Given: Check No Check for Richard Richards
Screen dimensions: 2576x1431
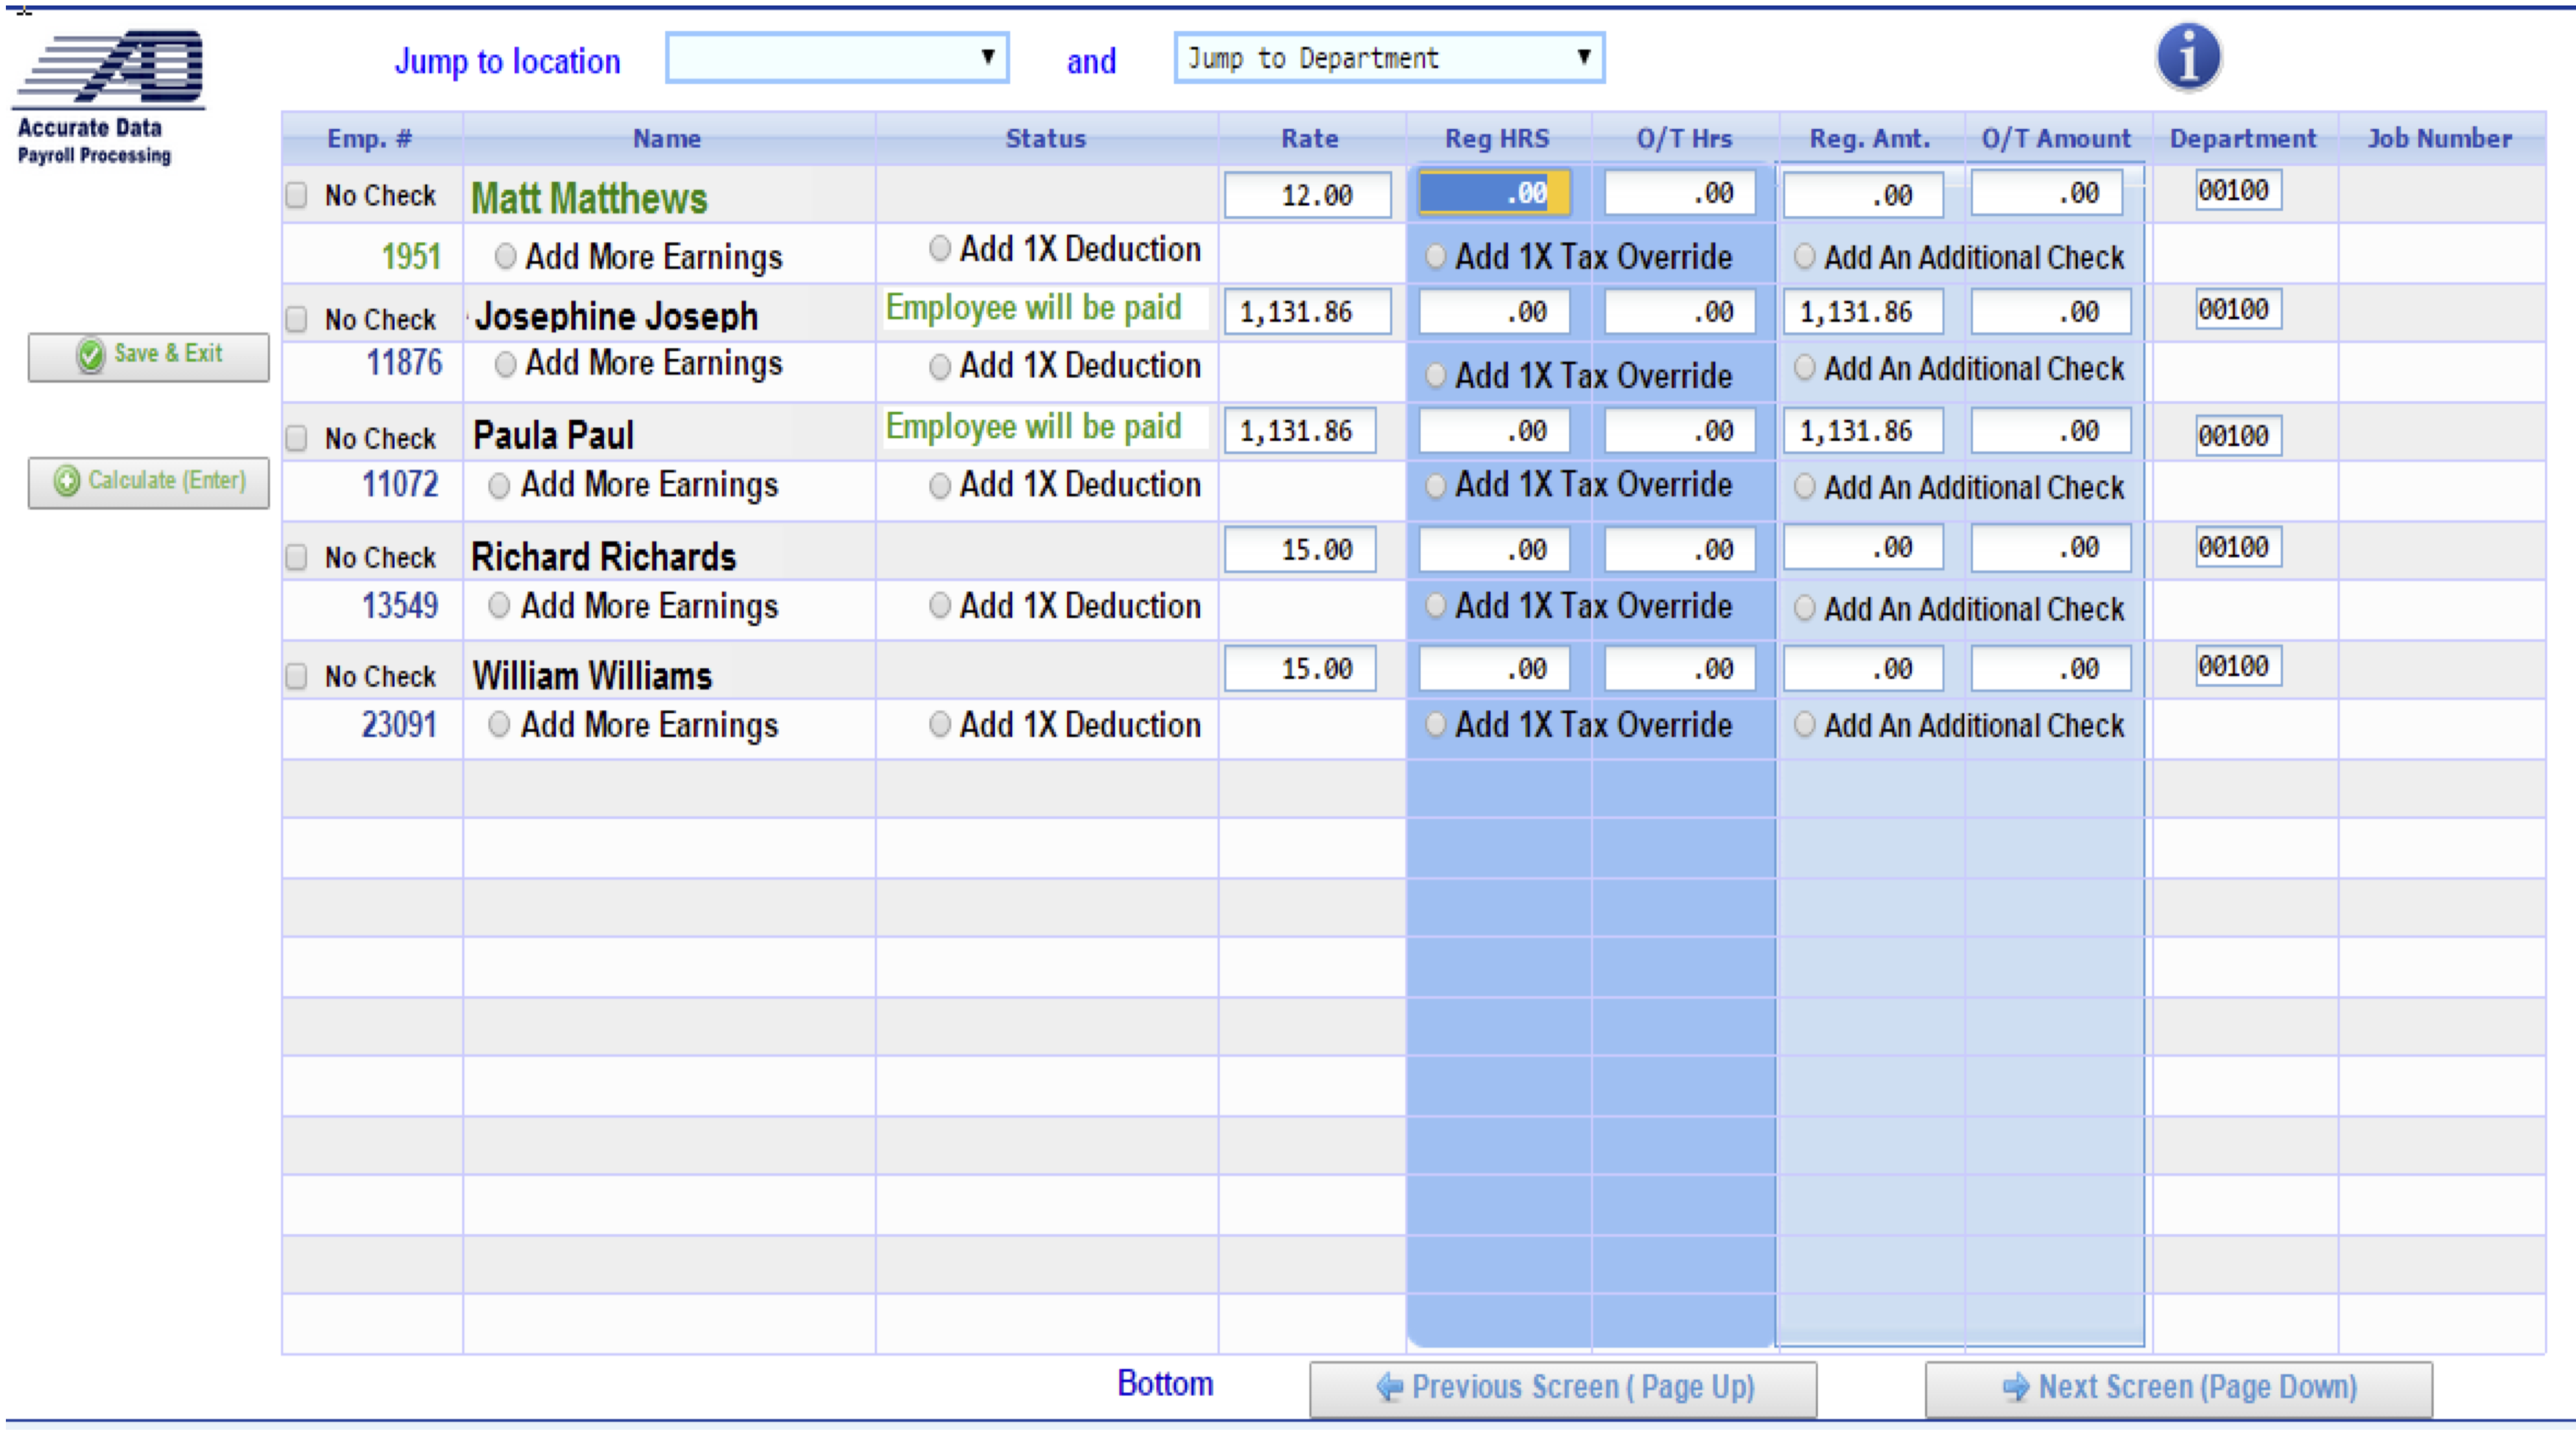Looking at the screenshot, I should pyautogui.click(x=296, y=557).
